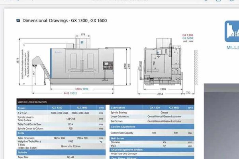Select the 400 coolant capacity value
Screen dimensions: 239x159
tap(154, 133)
